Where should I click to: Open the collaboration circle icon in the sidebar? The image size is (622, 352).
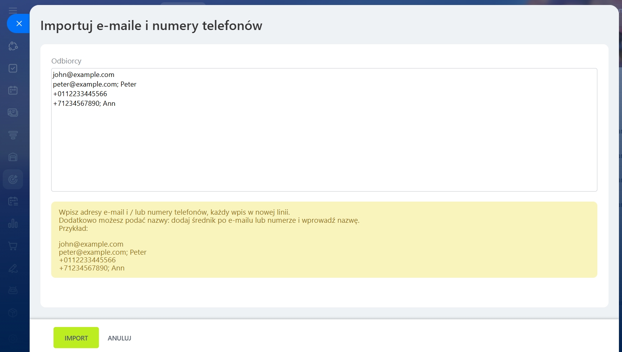[x=13, y=46]
